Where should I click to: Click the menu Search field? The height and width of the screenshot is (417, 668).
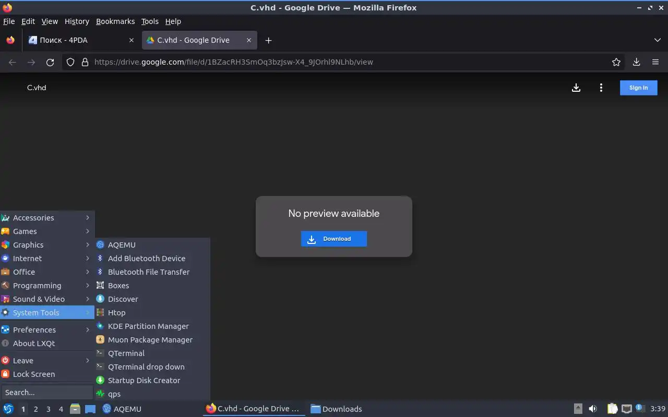pos(47,393)
